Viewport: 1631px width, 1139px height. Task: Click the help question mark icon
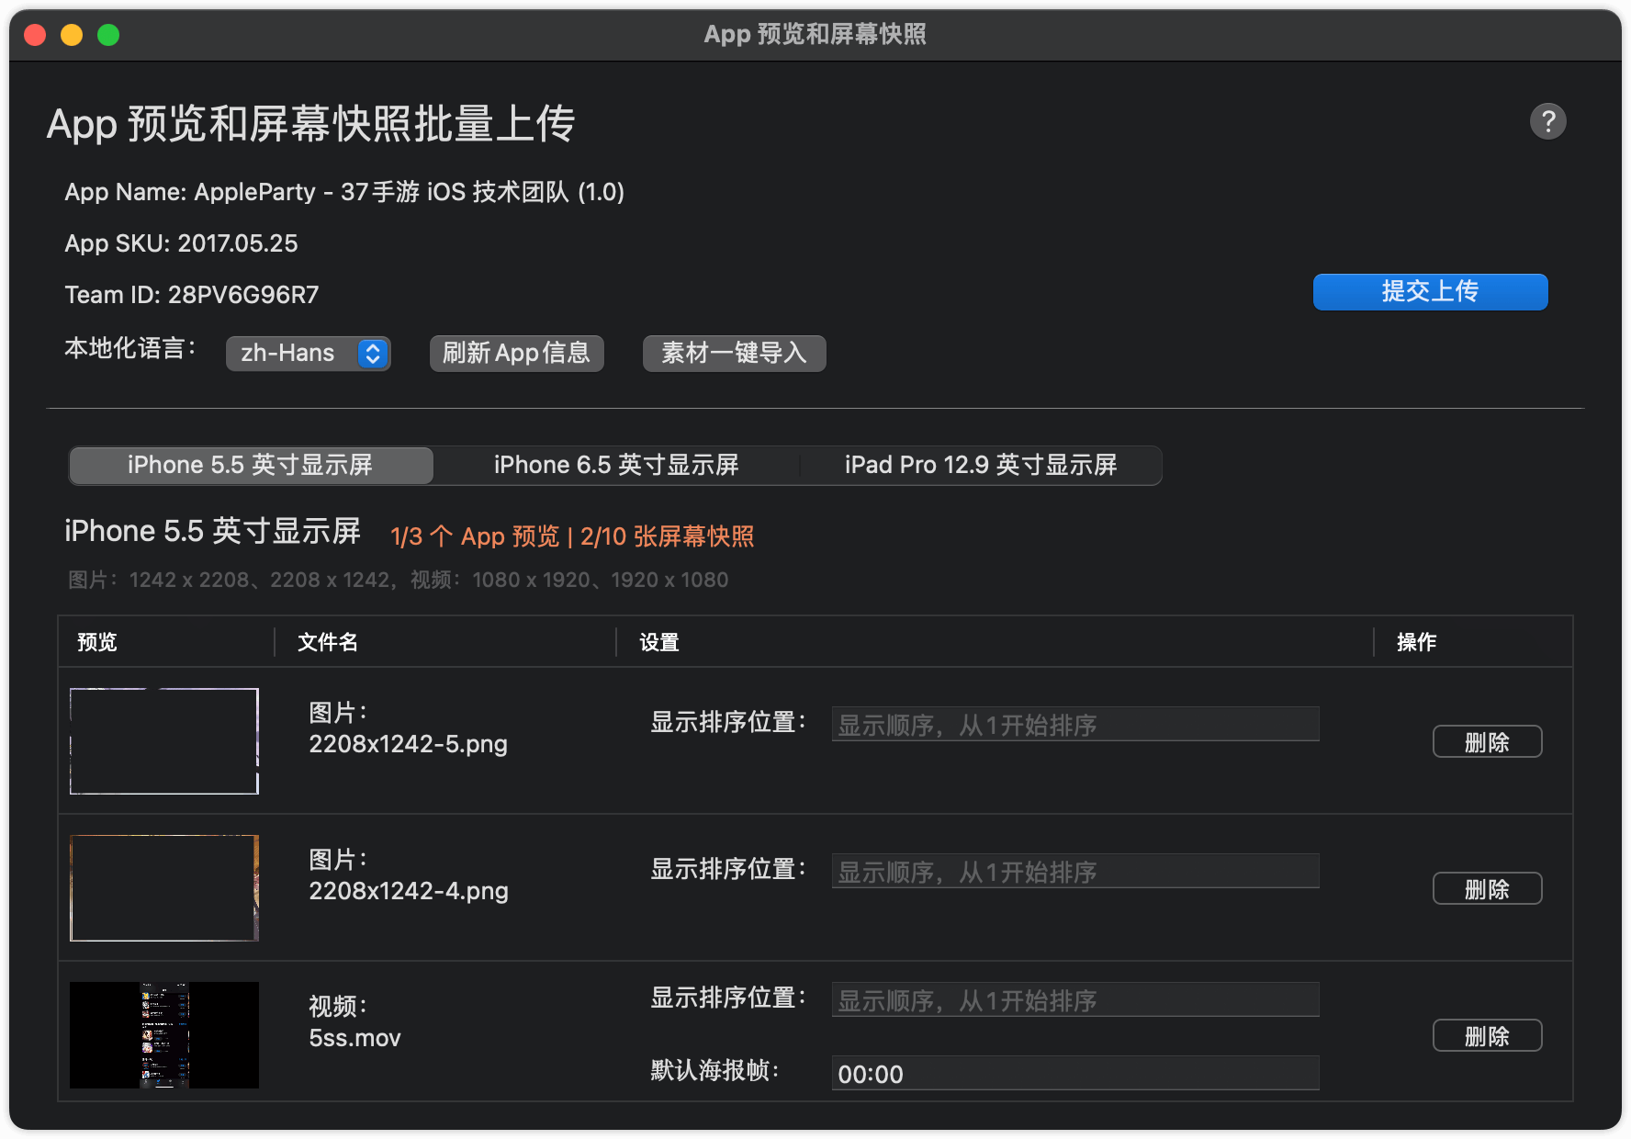point(1548,120)
